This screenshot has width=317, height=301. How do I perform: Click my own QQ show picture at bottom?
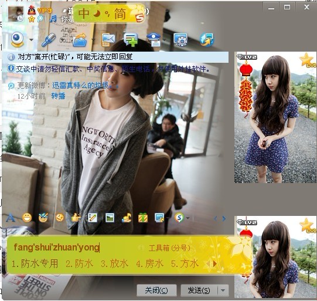point(275,257)
